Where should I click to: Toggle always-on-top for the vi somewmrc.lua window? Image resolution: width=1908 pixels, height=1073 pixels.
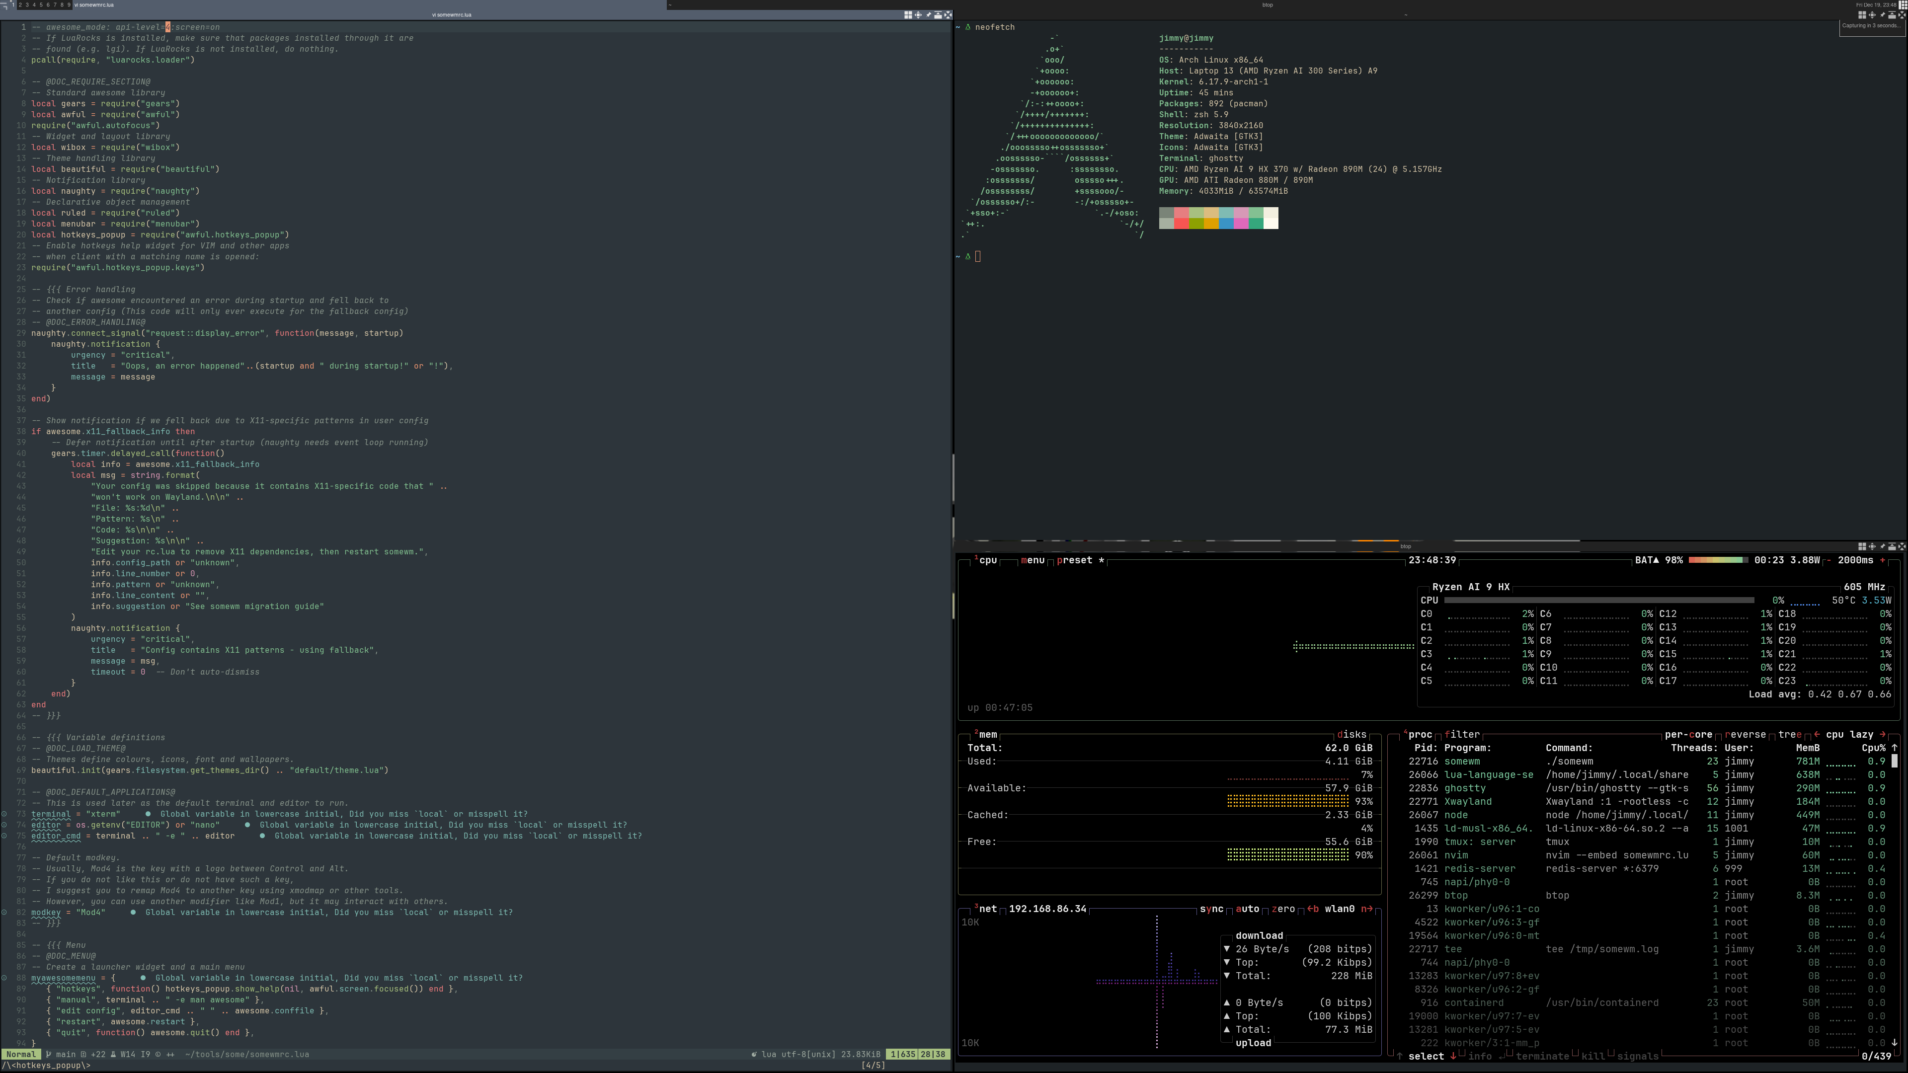click(x=939, y=15)
